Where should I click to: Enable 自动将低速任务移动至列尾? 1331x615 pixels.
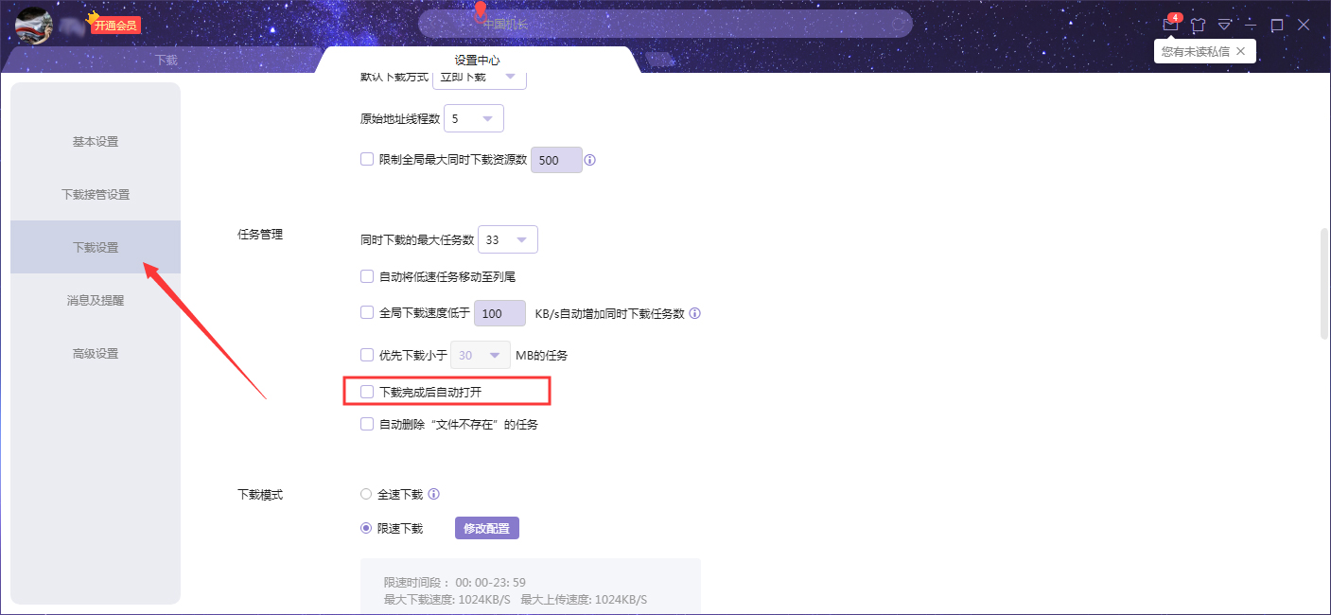366,276
